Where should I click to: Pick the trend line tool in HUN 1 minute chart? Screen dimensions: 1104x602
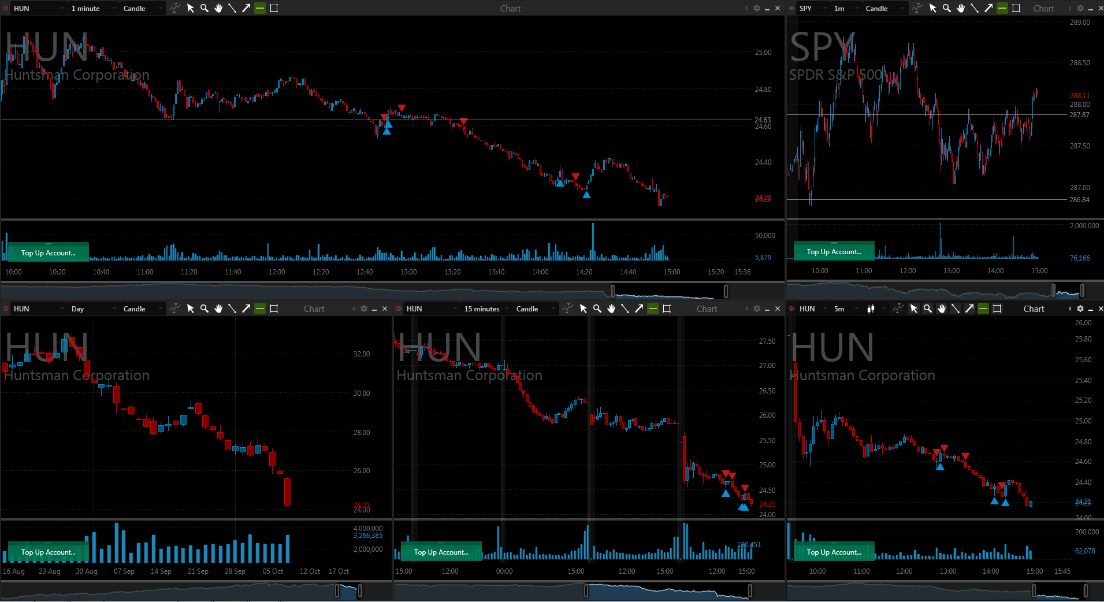point(232,8)
